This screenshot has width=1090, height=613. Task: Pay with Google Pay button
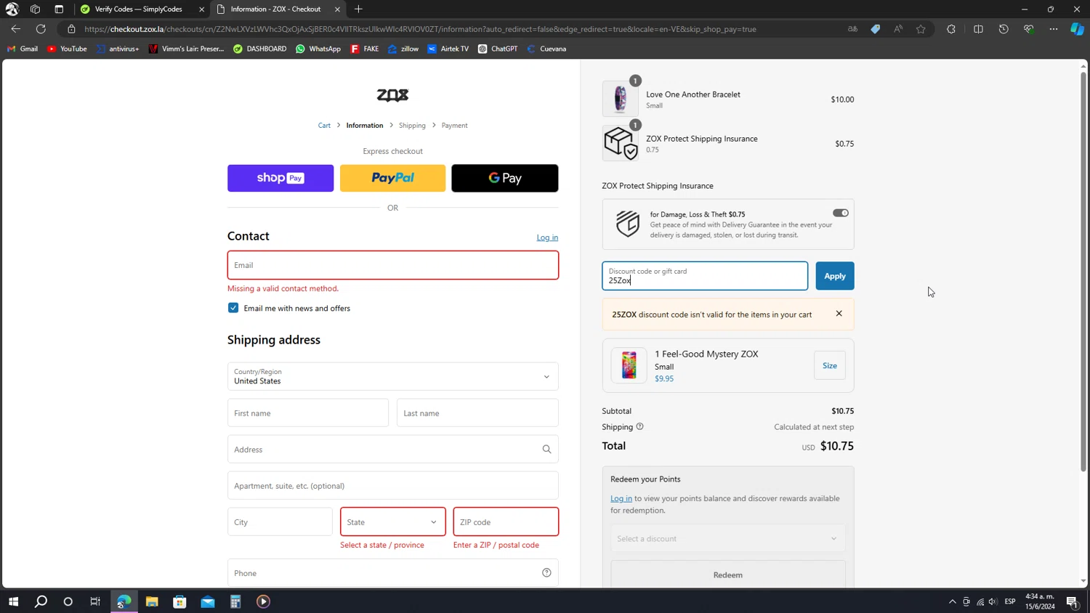505,178
